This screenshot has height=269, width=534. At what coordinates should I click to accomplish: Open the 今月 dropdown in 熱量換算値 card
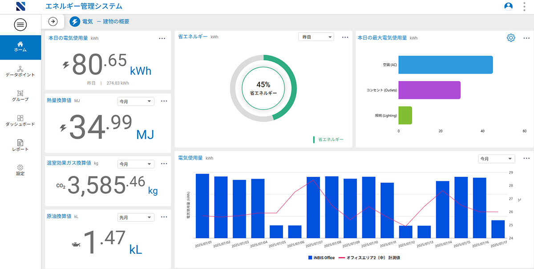coord(136,102)
